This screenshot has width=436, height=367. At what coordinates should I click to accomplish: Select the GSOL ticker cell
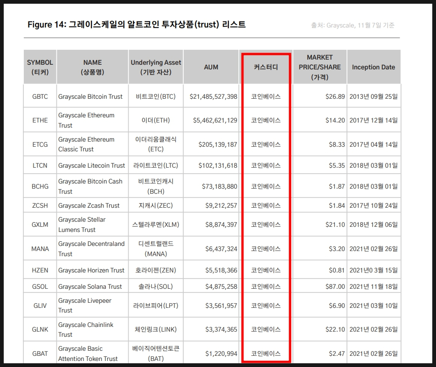pos(40,286)
